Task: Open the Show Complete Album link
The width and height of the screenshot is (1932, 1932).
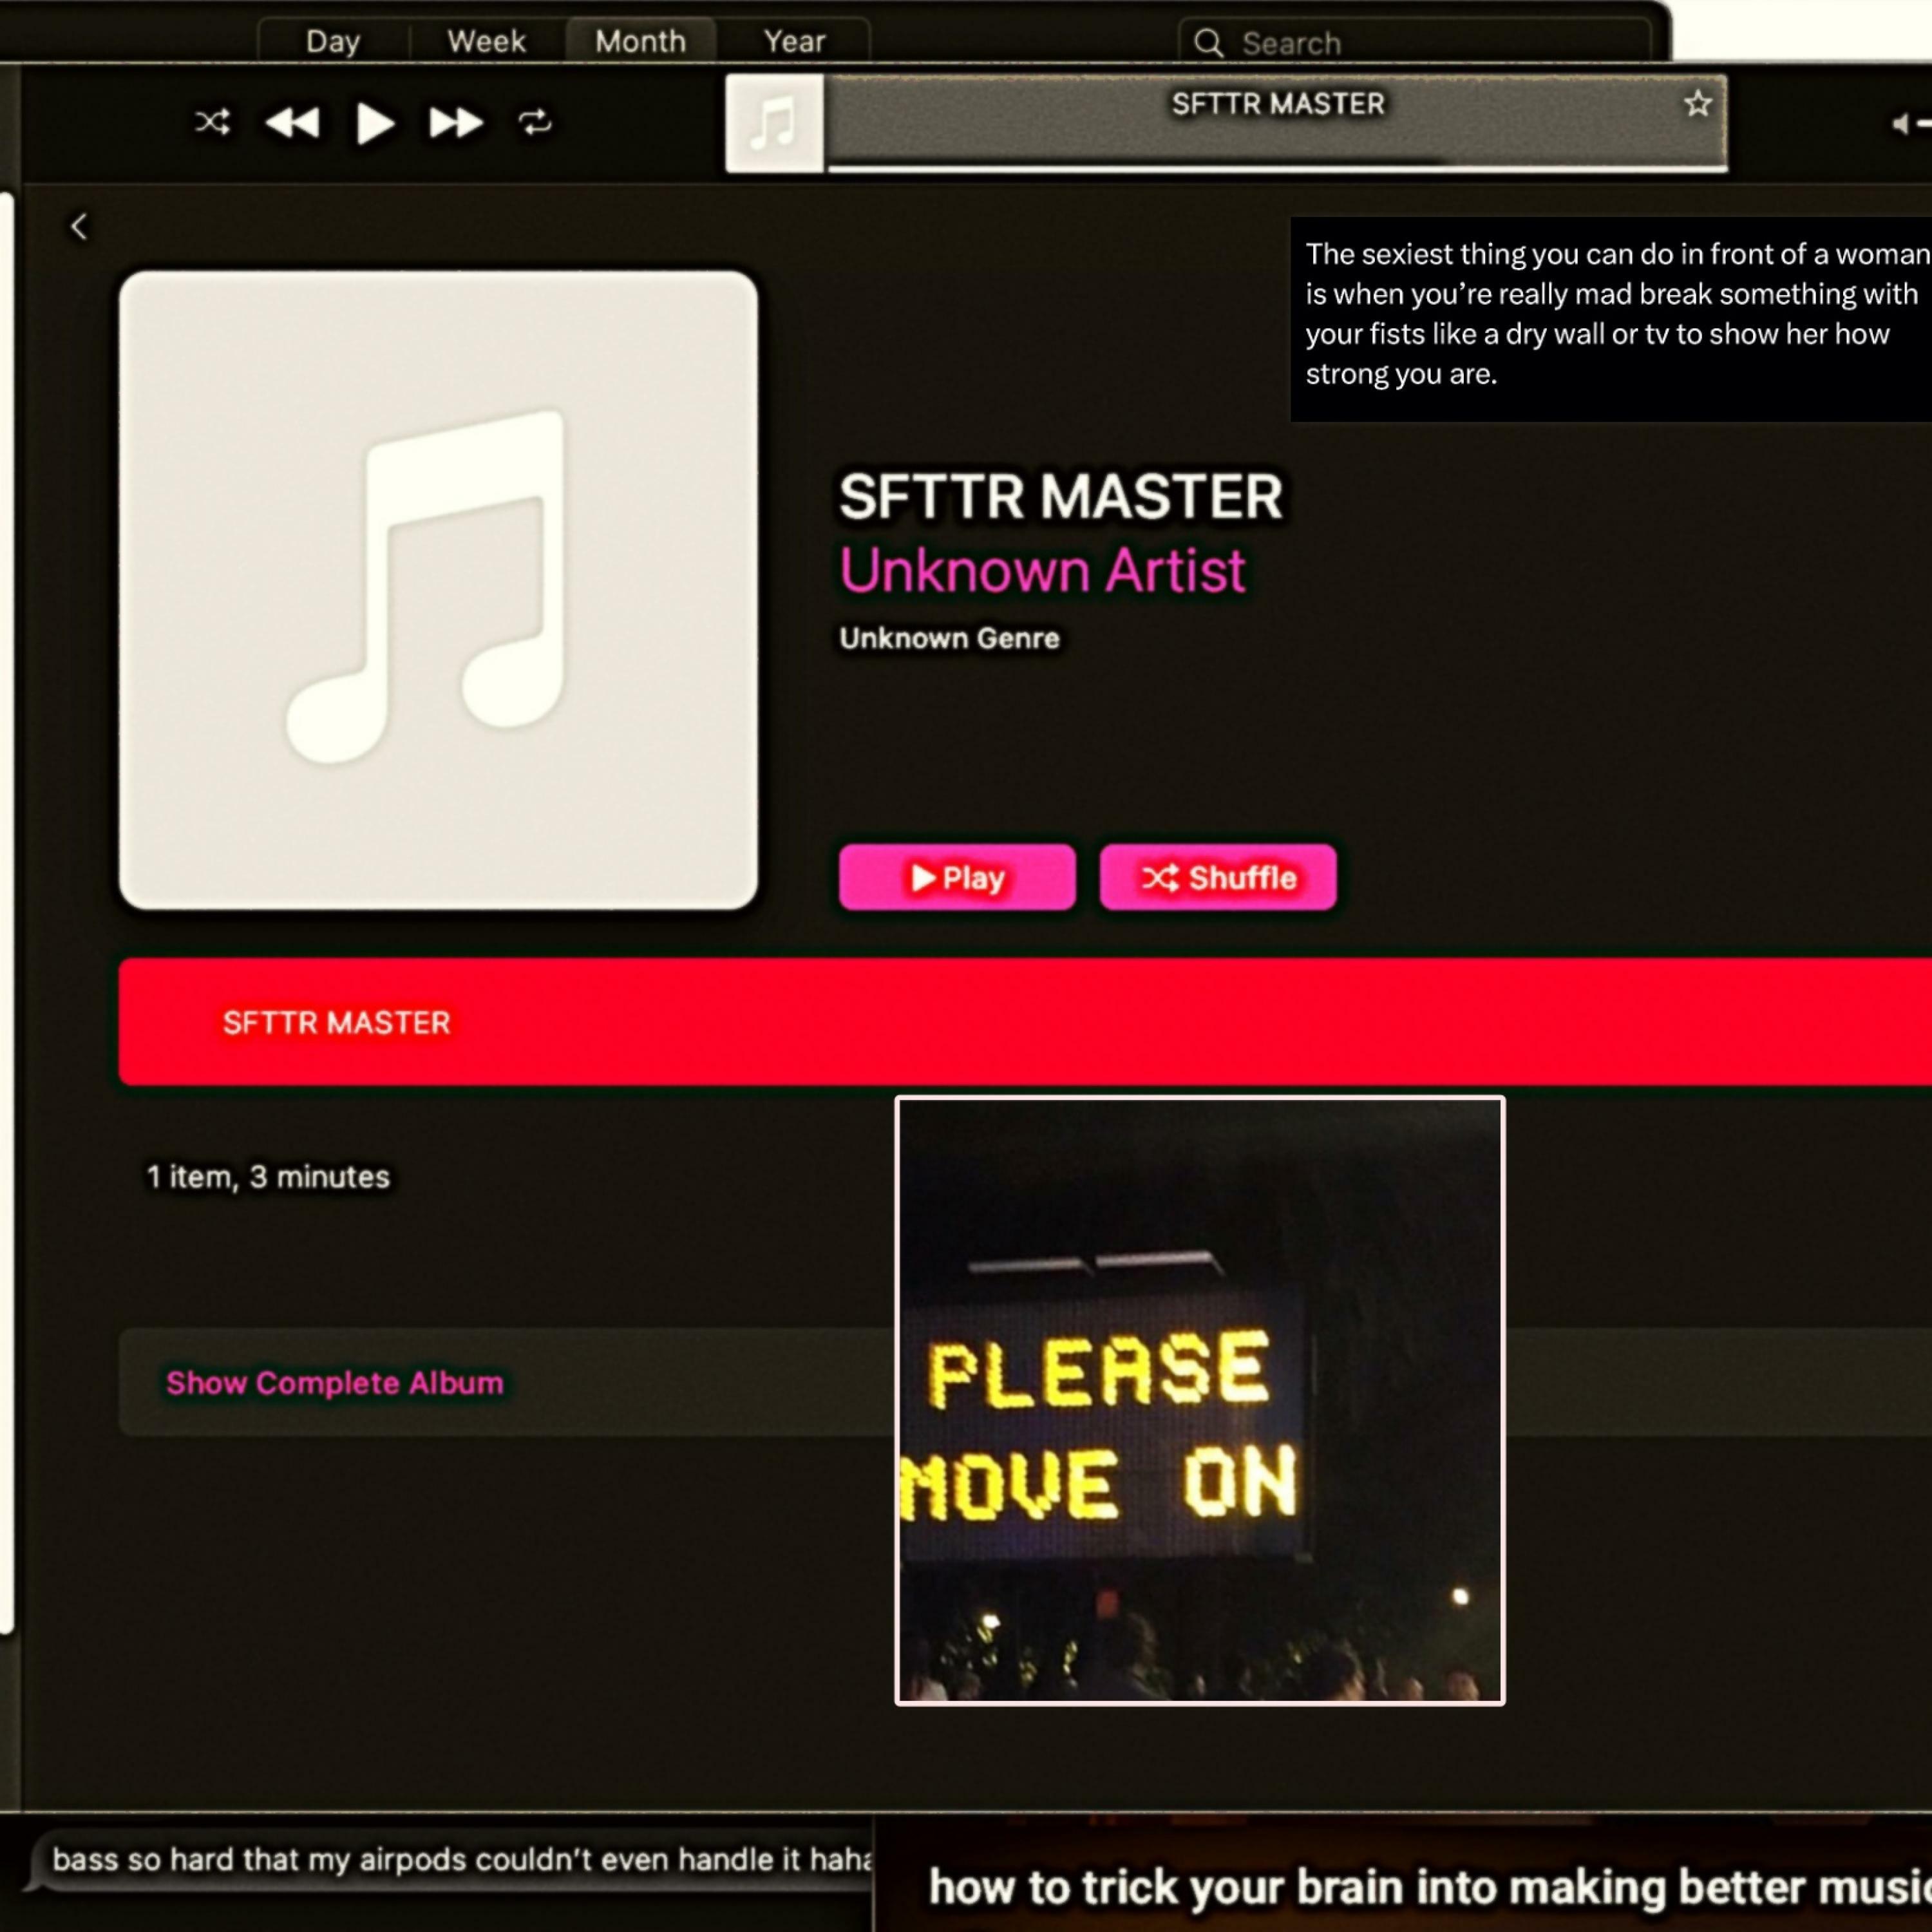Action: pyautogui.click(x=335, y=1383)
